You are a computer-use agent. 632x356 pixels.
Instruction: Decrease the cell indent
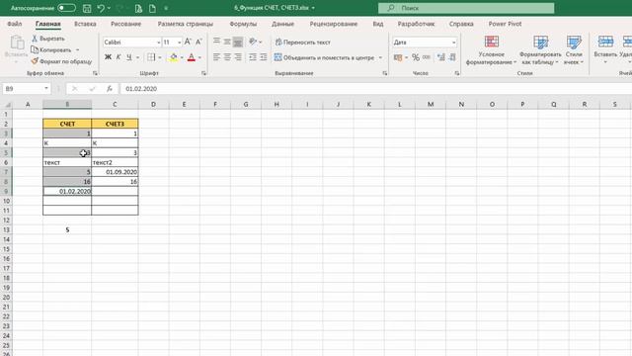253,57
